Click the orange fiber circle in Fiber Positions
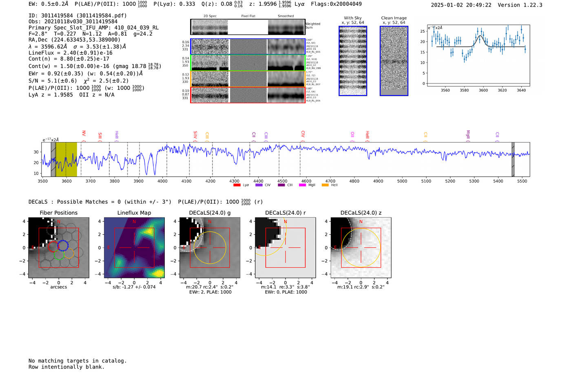Screen dimensions: 571x389 (69, 253)
